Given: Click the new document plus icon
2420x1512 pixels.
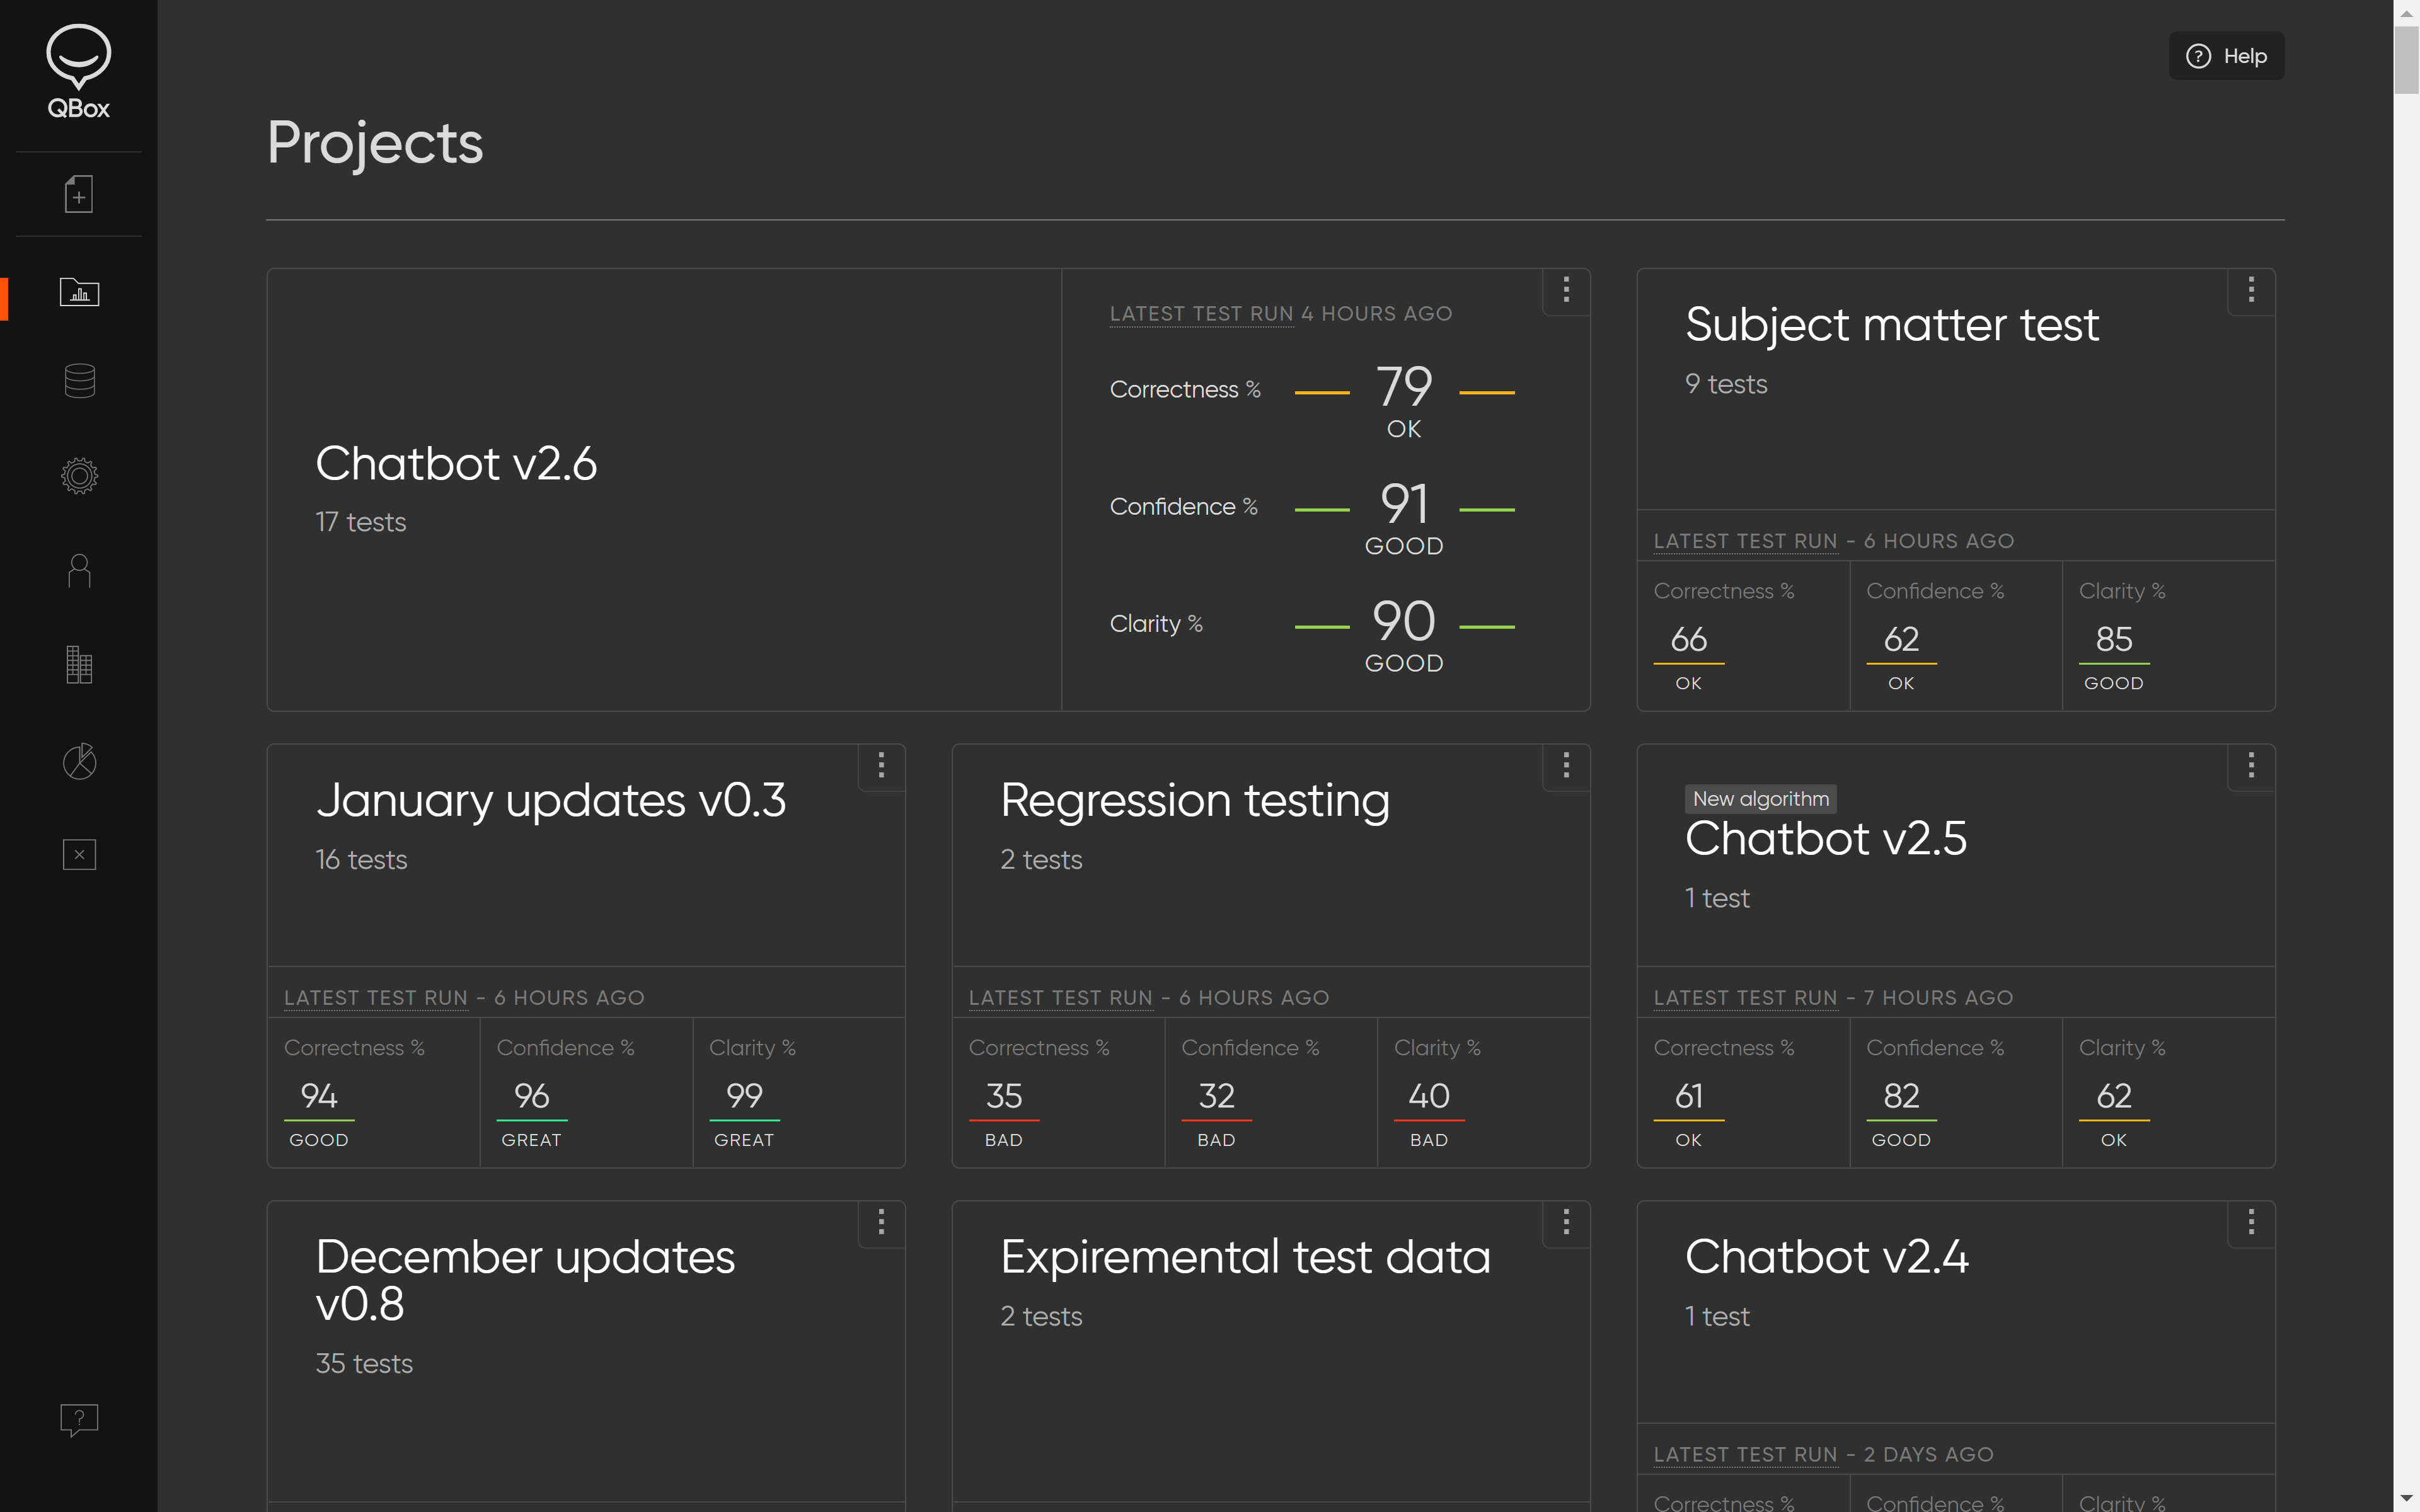Looking at the screenshot, I should (79, 194).
